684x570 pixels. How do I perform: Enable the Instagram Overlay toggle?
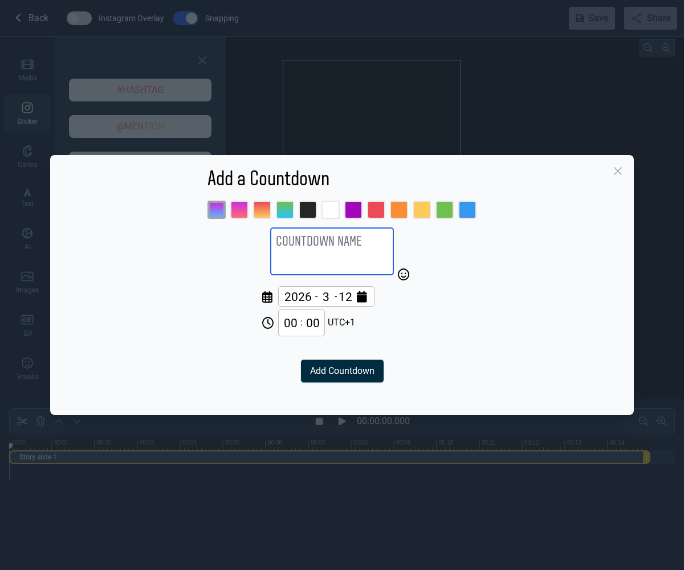tap(79, 18)
